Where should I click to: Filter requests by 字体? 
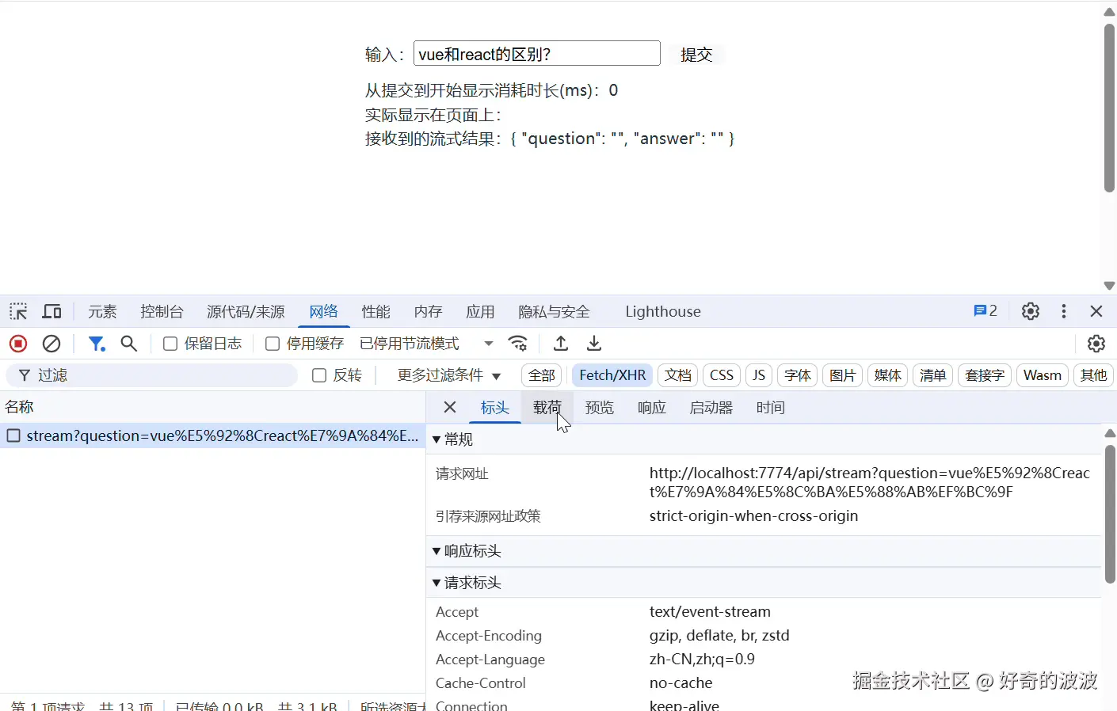[x=798, y=375]
